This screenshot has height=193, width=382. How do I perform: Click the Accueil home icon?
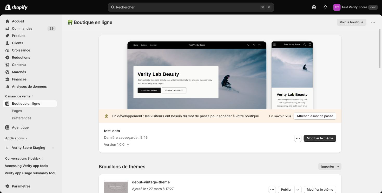[x=7, y=21]
